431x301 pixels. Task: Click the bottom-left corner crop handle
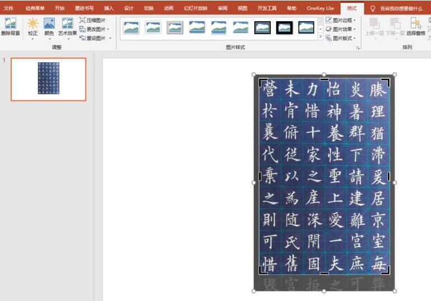(262, 271)
